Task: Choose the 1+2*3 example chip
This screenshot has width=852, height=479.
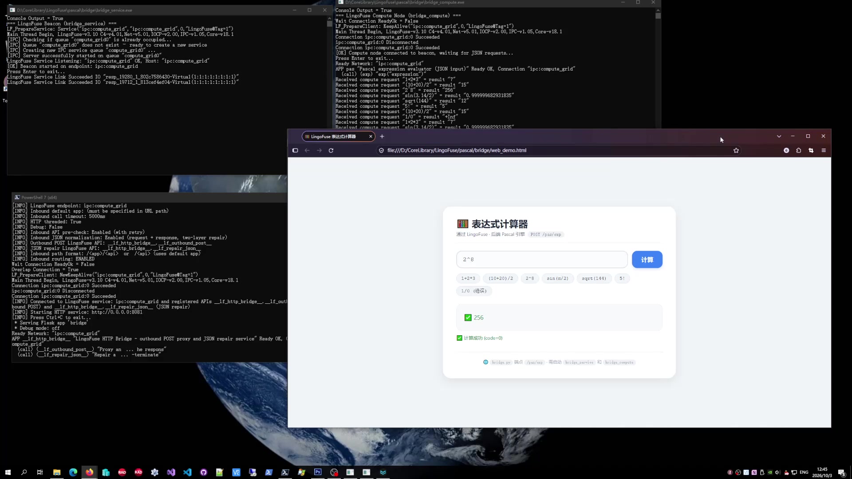Action: (x=468, y=279)
